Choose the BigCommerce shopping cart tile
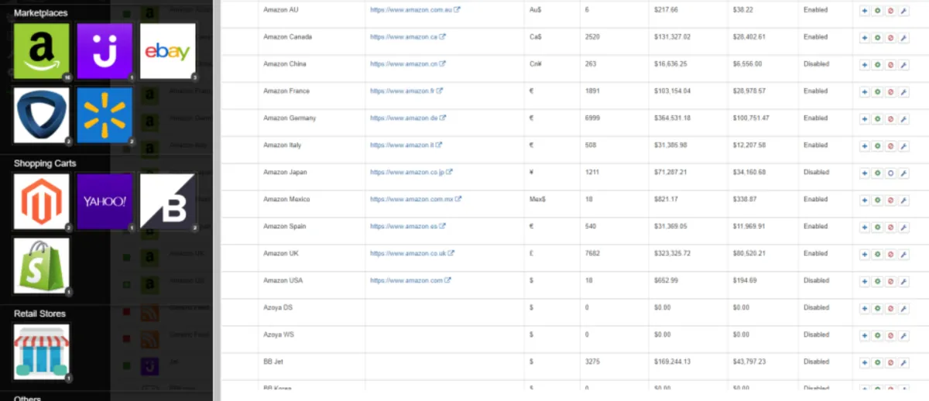The width and height of the screenshot is (929, 401). coord(168,201)
